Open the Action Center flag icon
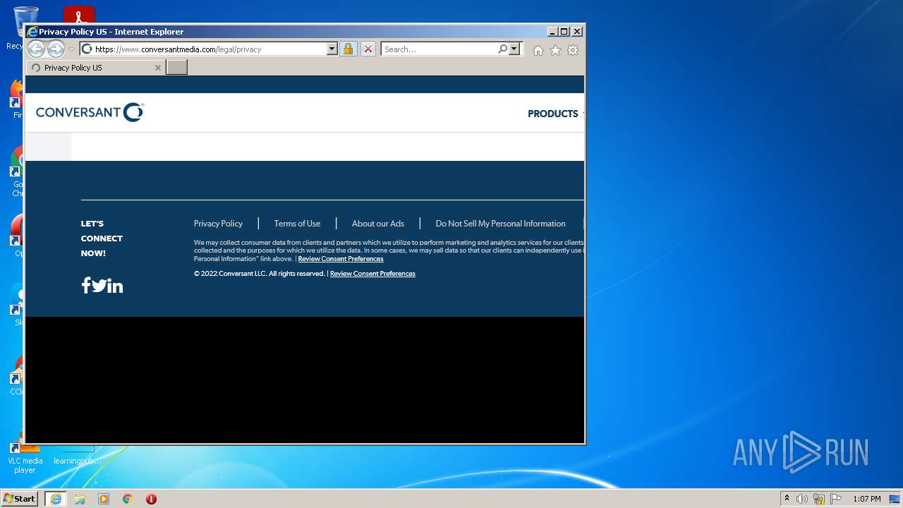The height and width of the screenshot is (508, 903). (x=836, y=499)
